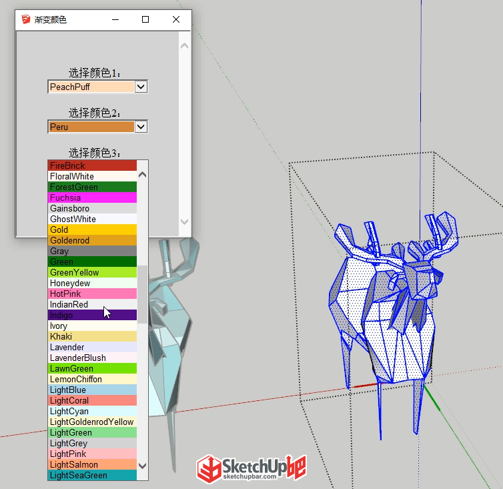Choose Gainsboro from the color list
This screenshot has height=489, width=503.
click(x=92, y=208)
